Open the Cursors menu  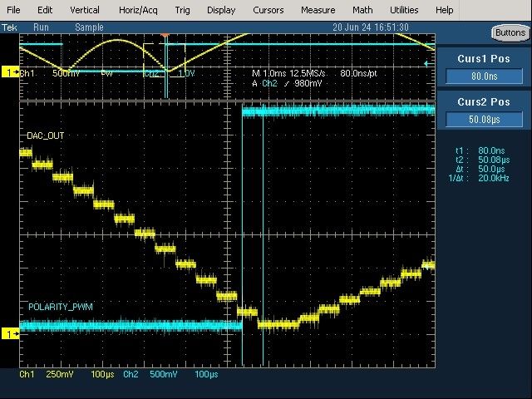tap(268, 10)
